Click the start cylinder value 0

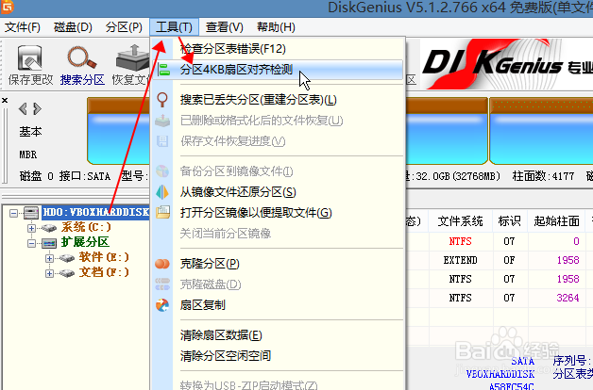point(576,241)
